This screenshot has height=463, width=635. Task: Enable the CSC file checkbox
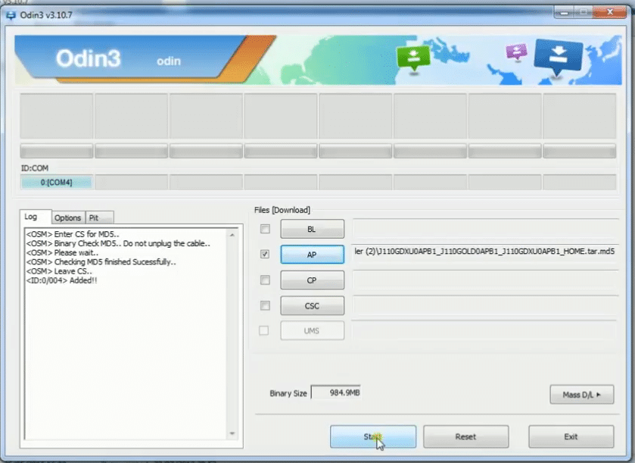(x=265, y=305)
